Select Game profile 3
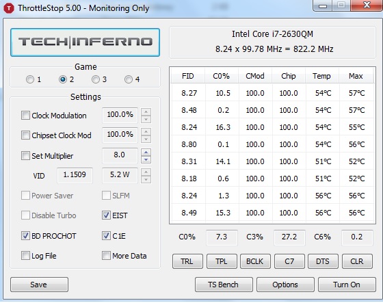The width and height of the screenshot is (383, 303). pos(96,79)
